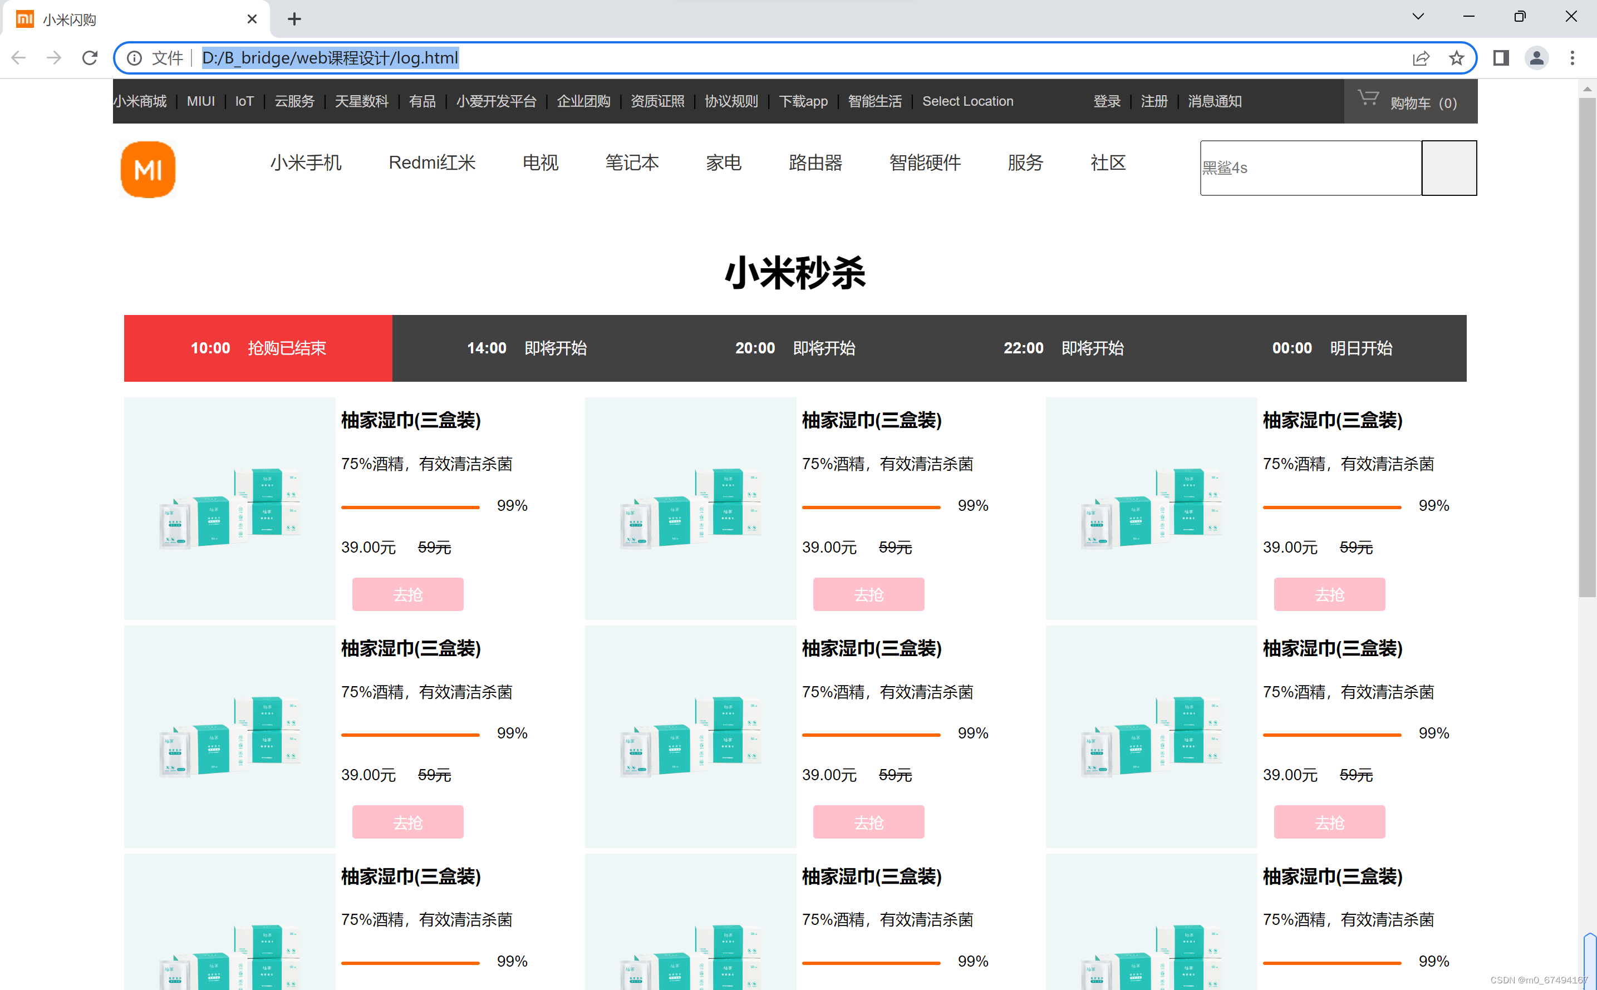Click the orange MI logo
Screen dimensions: 1597x990
coord(148,170)
